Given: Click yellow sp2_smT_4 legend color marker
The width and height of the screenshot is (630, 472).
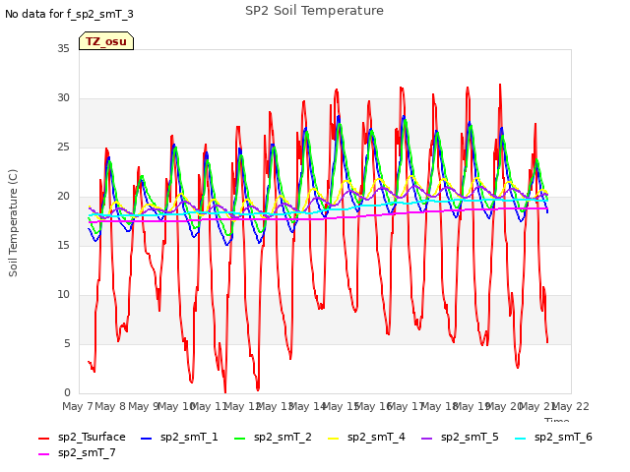Looking at the screenshot, I should [334, 439].
